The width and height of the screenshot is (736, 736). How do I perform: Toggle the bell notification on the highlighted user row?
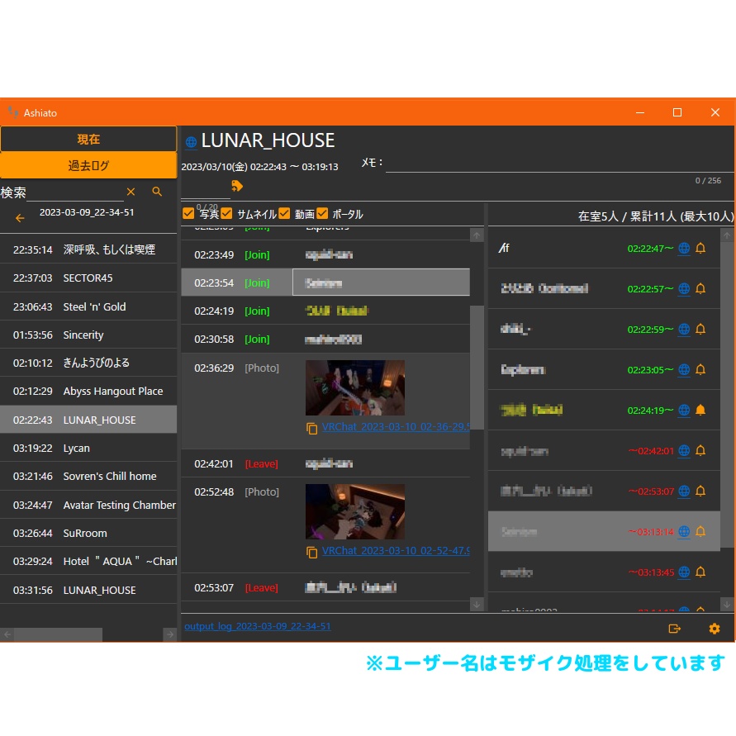700,531
